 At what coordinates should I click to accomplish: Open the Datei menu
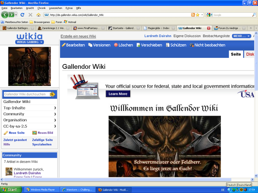point(4,8)
